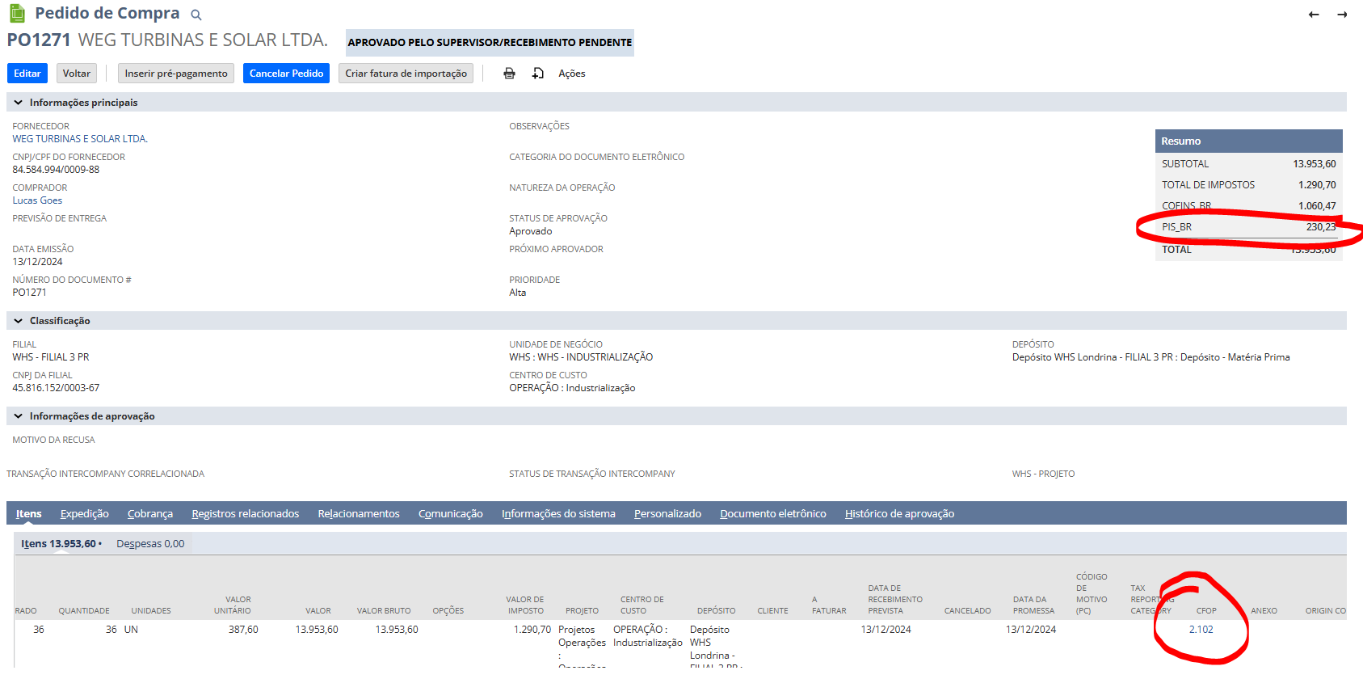Open the Ações menu

(x=571, y=74)
